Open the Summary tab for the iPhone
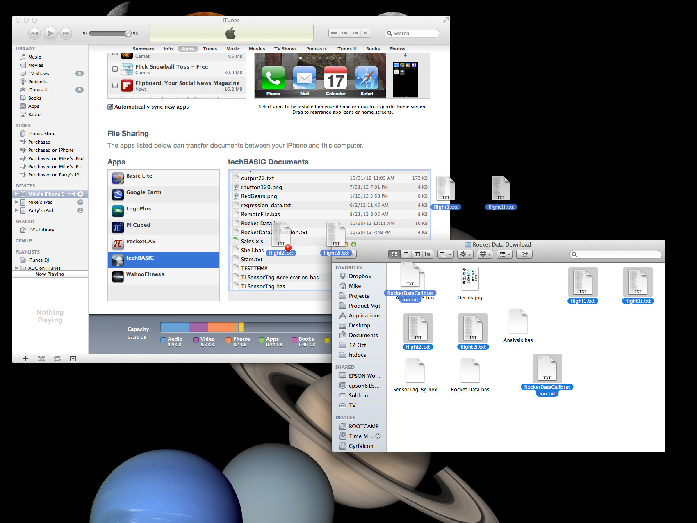The image size is (697, 523). [143, 49]
